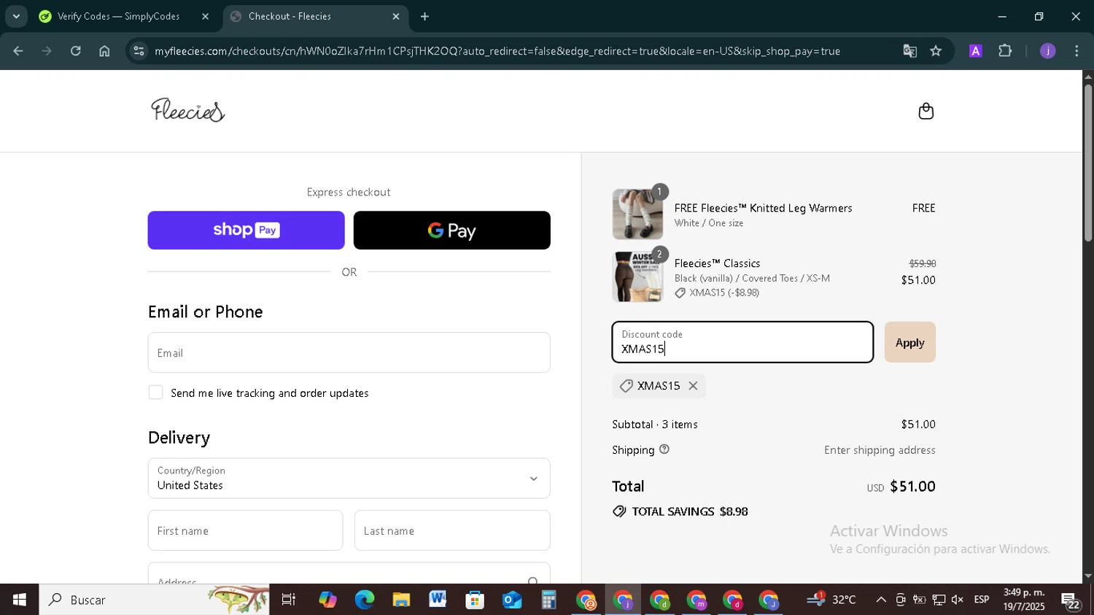Tick Send me live tracking and order updates
This screenshot has height=615, width=1094.
tap(155, 392)
